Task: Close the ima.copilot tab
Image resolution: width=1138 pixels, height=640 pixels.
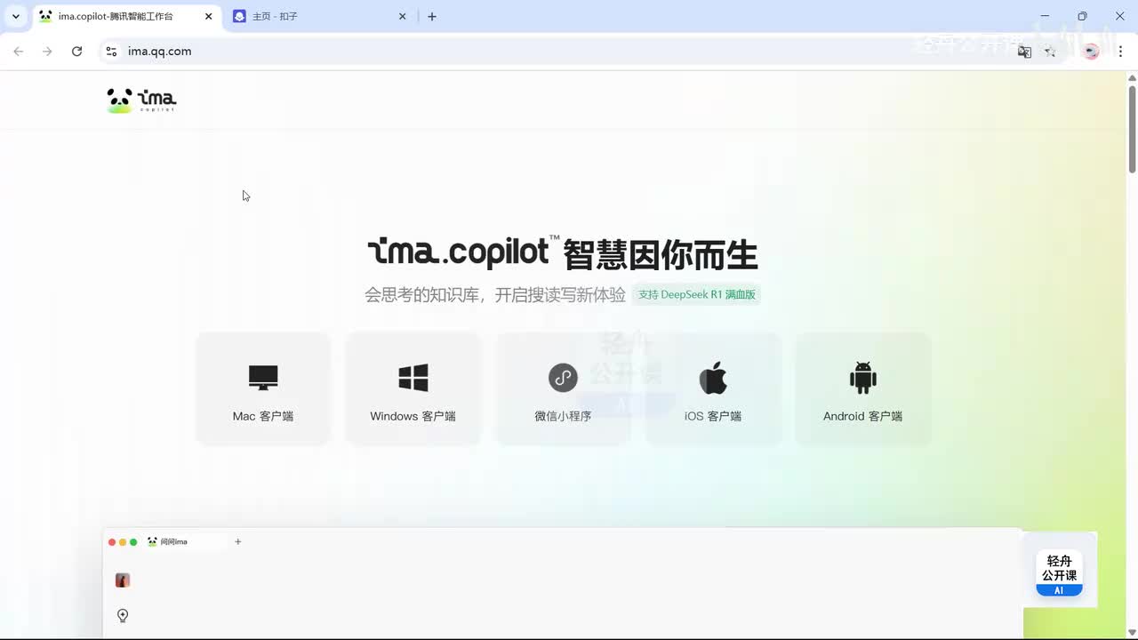Action: 208,16
